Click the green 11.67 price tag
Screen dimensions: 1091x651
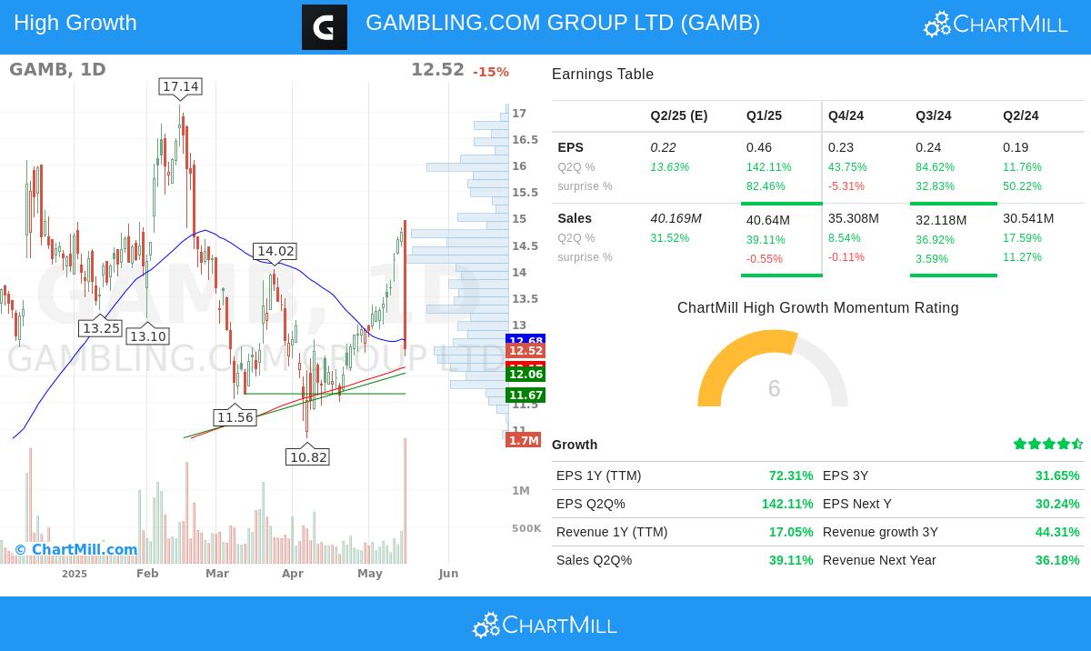click(x=525, y=395)
